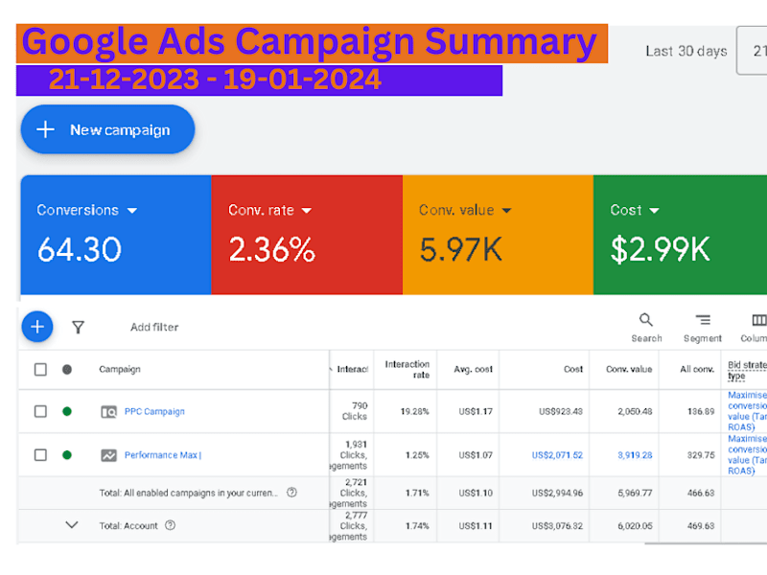Expand the Total: Account row chevron

click(72, 525)
